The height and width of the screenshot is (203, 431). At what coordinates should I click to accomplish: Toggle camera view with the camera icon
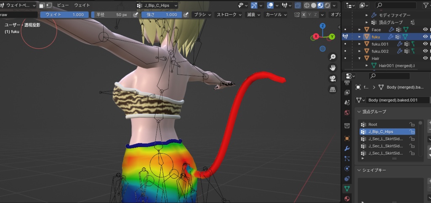click(x=333, y=79)
